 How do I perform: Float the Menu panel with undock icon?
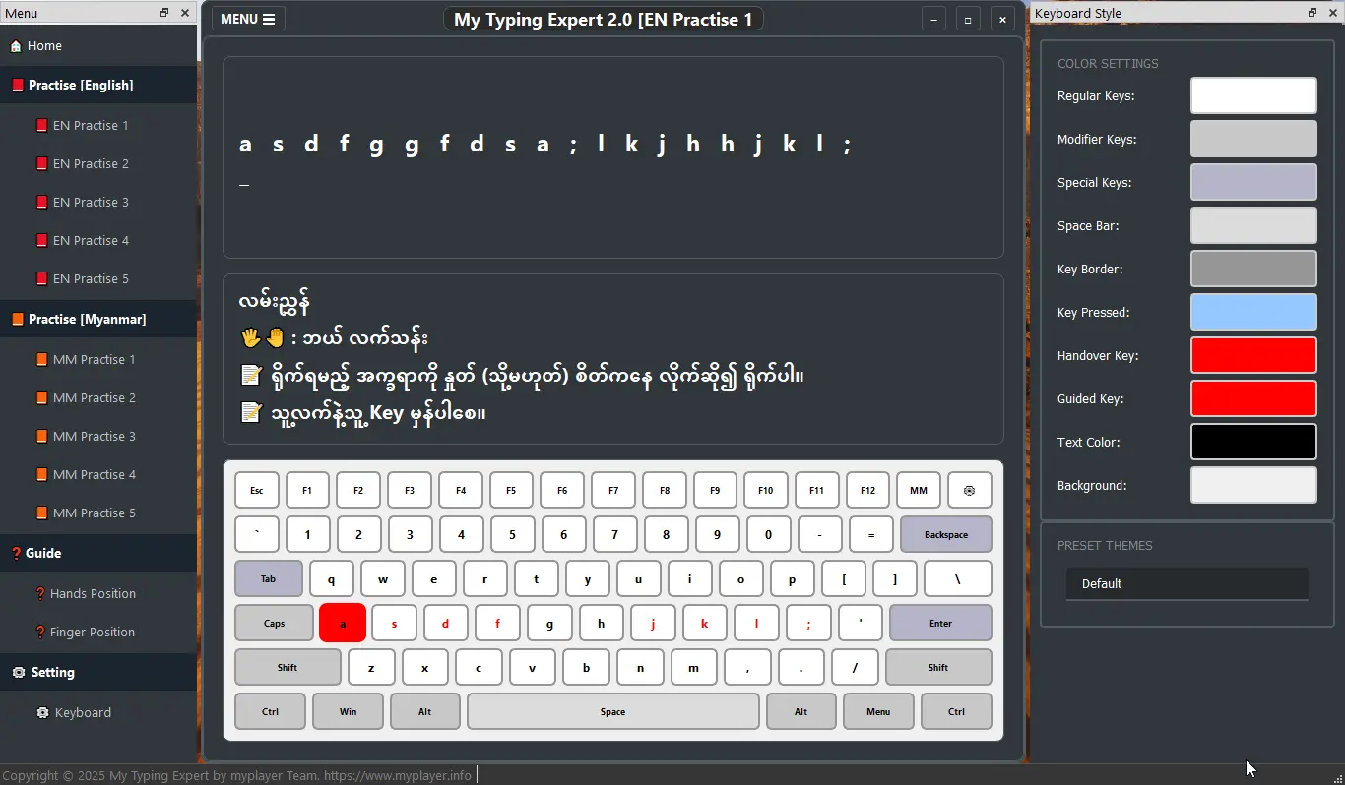tap(164, 13)
